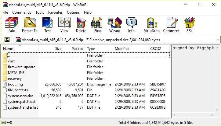The width and height of the screenshot is (221, 126).
Task: Select the boot.img disc image icon
Action: (x=5, y=84)
